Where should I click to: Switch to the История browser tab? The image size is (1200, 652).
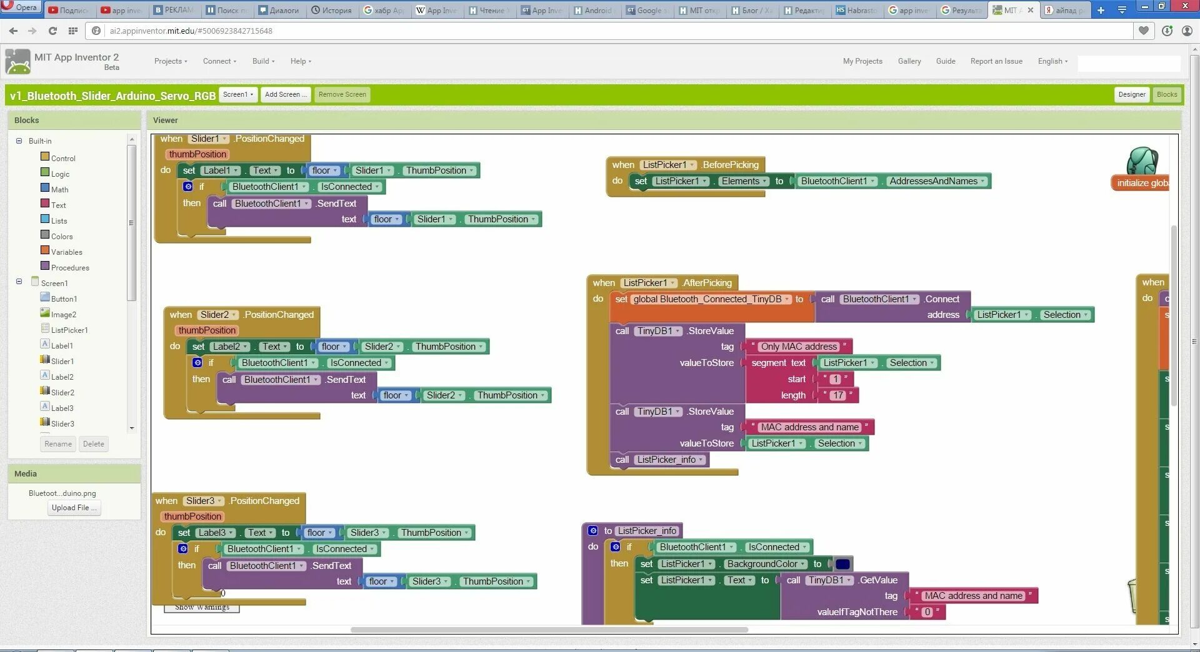pos(332,10)
